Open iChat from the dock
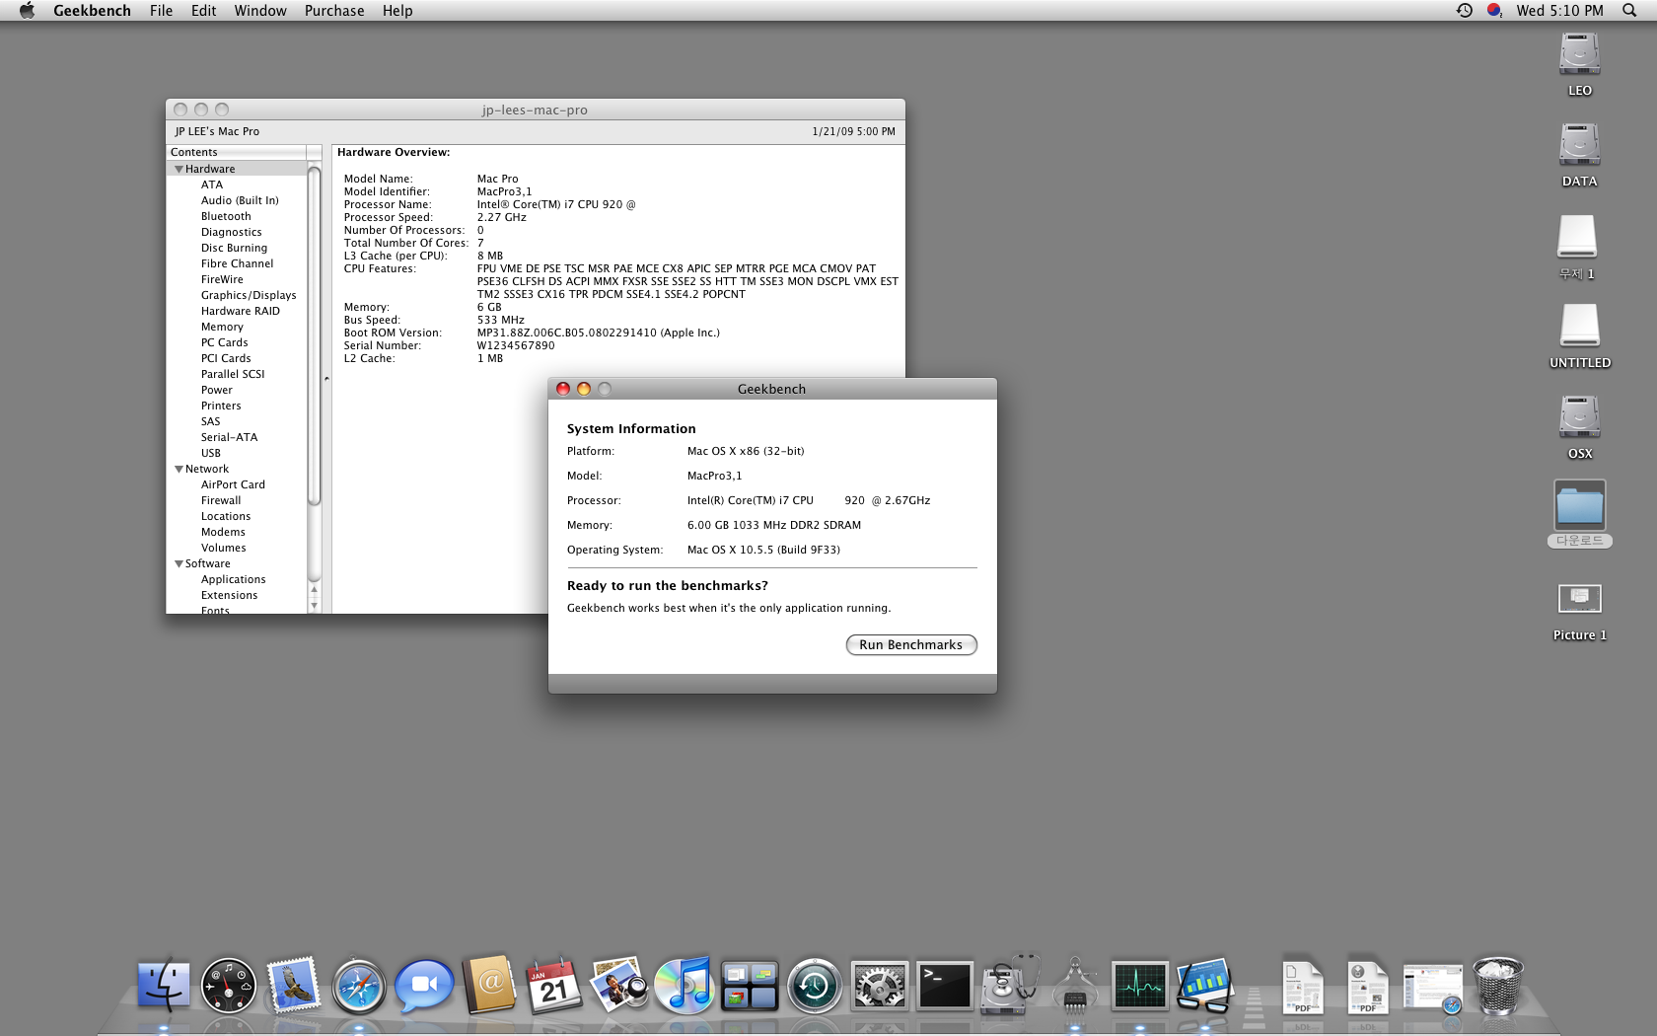This screenshot has height=1036, width=1657. (x=424, y=986)
